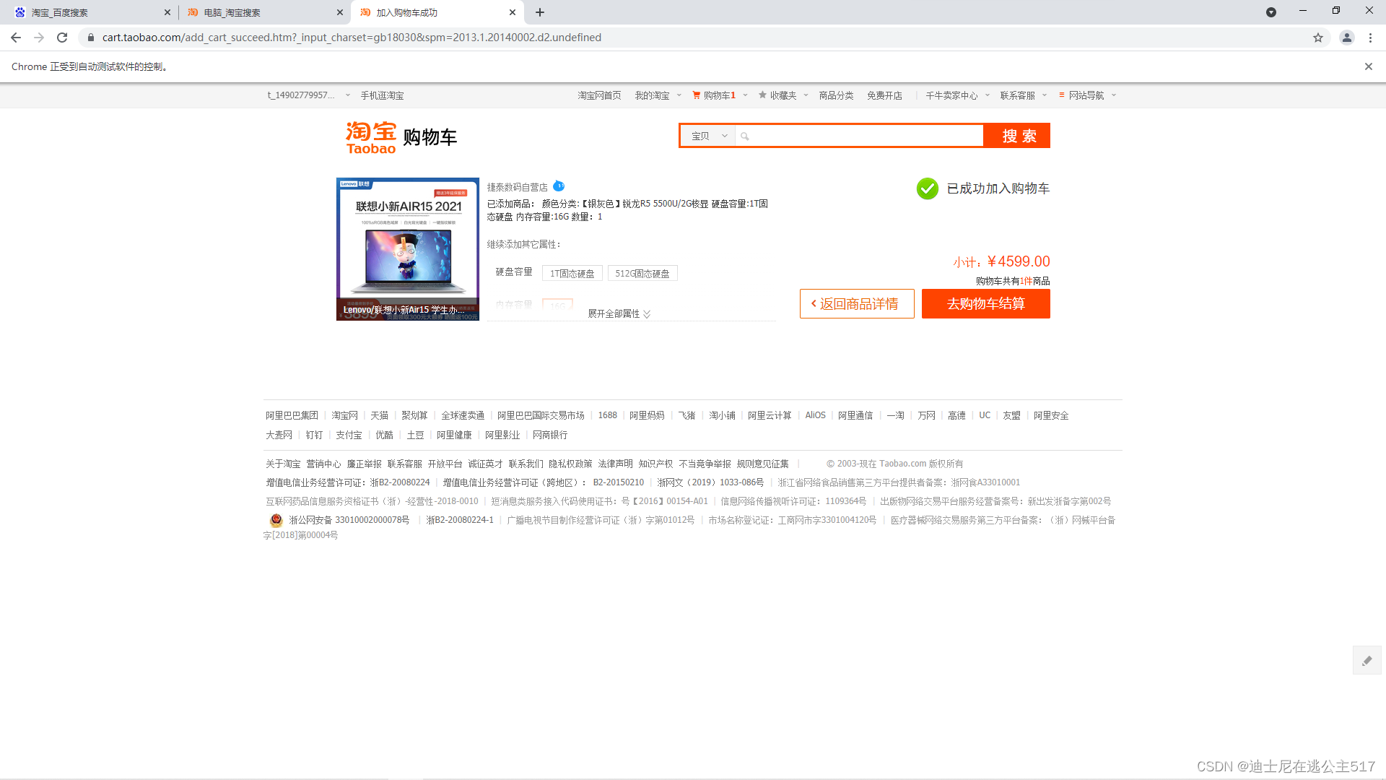Open the Chrome profile avatar icon
This screenshot has height=780, width=1386.
pos(1347,38)
